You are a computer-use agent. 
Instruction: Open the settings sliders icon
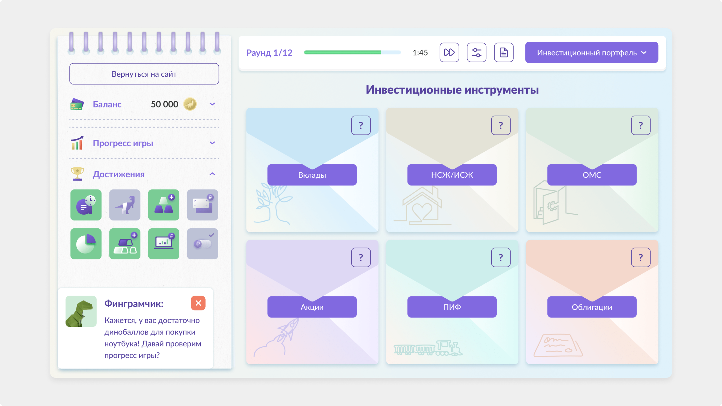point(476,52)
